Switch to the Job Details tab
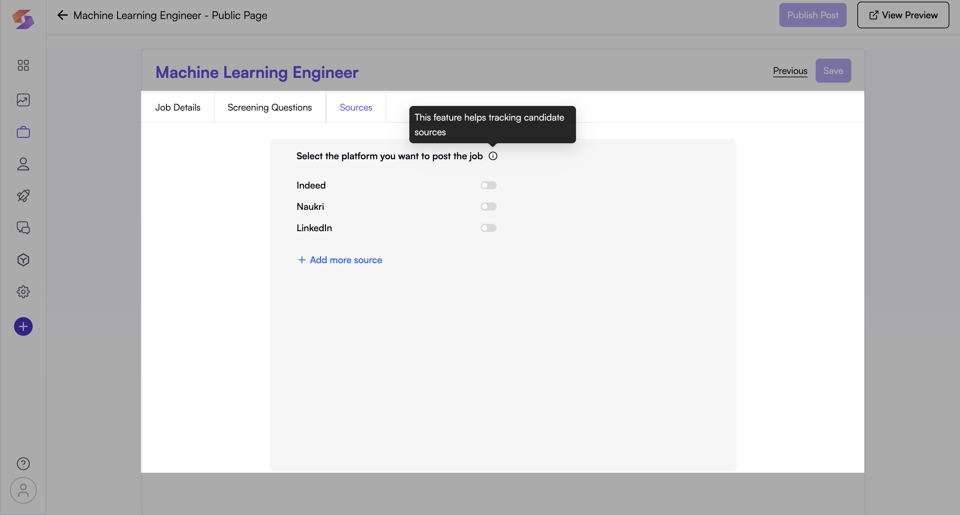Image resolution: width=960 pixels, height=515 pixels. (178, 108)
